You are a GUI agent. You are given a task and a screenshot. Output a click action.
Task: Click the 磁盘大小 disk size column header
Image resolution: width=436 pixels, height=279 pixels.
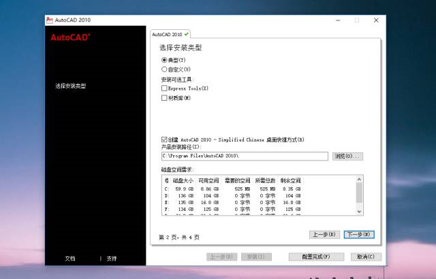183,180
